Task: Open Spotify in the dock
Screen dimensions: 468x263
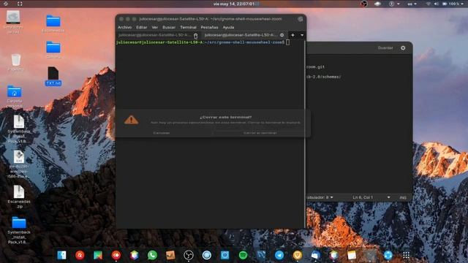Action: pos(243,255)
